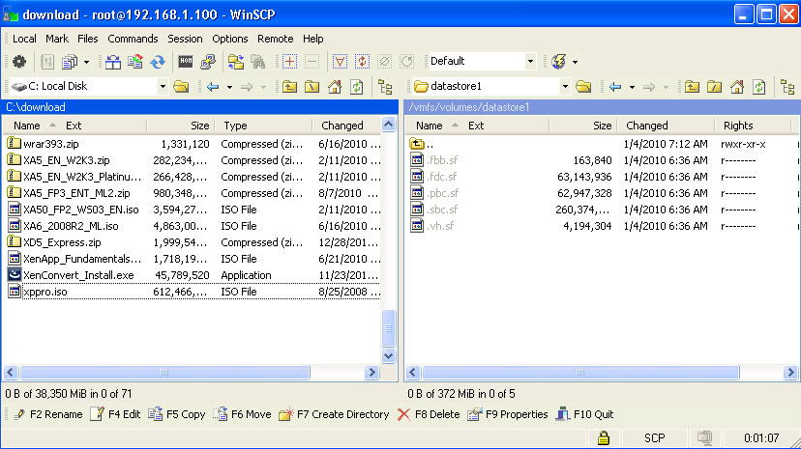Viewport: 801px width, 449px height.
Task: Go to local root directory icon
Action: coord(312,87)
